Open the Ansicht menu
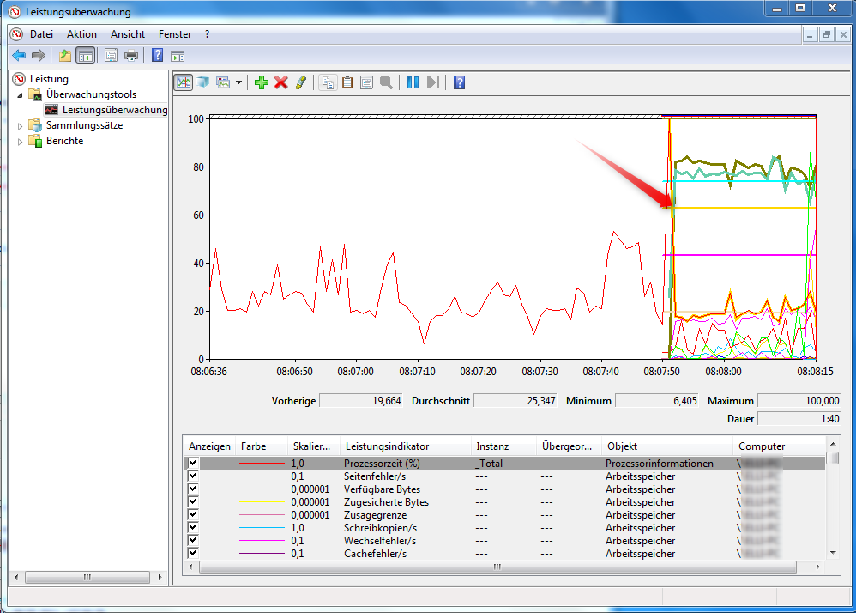 [127, 34]
